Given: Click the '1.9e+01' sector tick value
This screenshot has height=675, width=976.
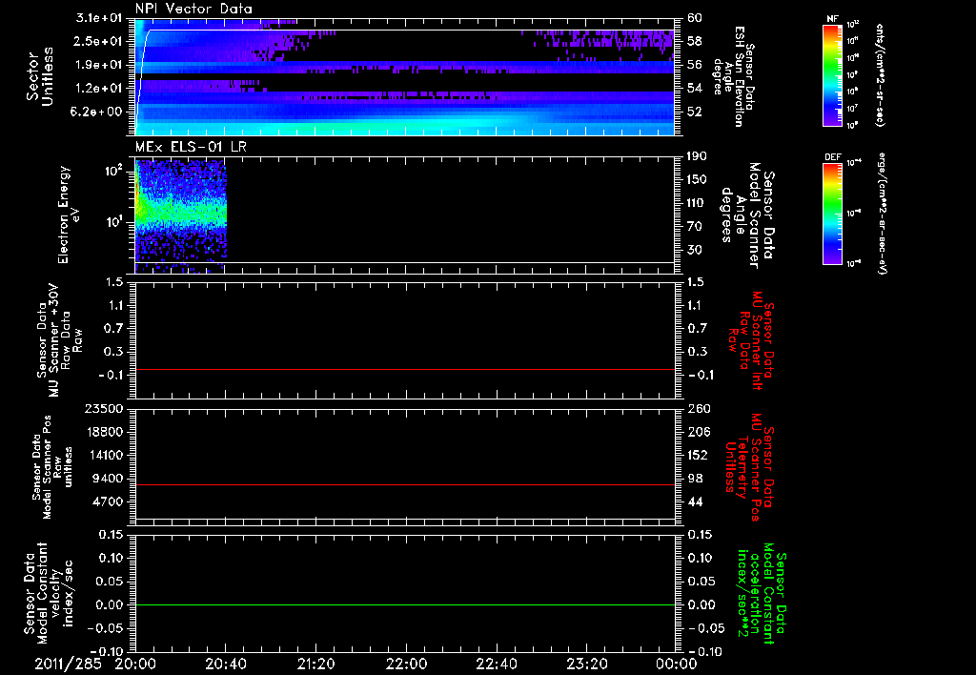Looking at the screenshot, I should pos(99,65).
